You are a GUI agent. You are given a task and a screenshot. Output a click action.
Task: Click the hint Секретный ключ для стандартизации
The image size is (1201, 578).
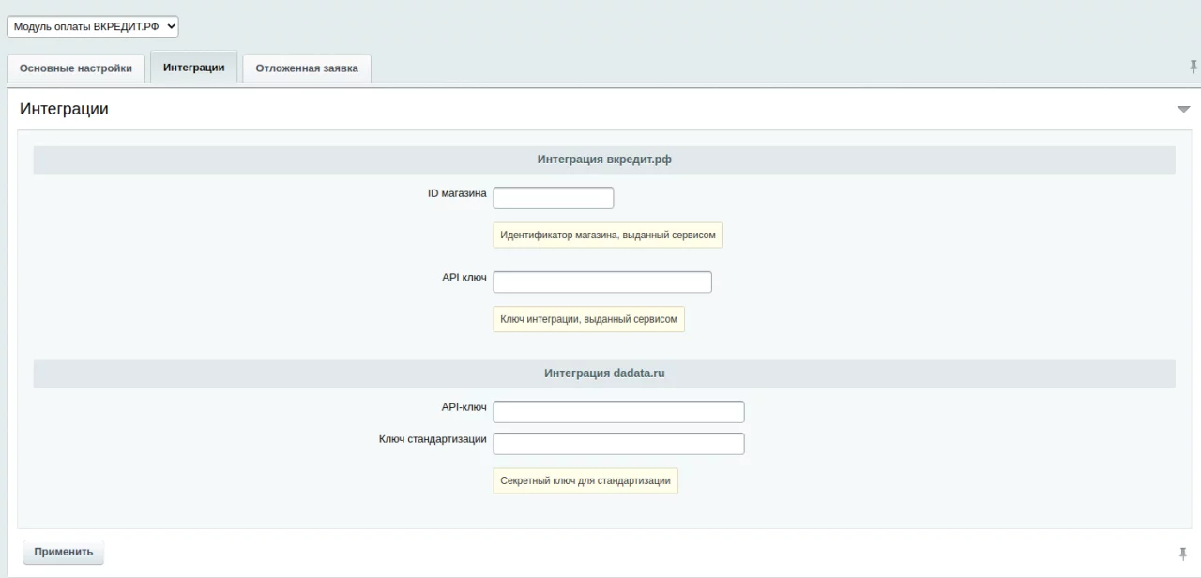click(585, 480)
